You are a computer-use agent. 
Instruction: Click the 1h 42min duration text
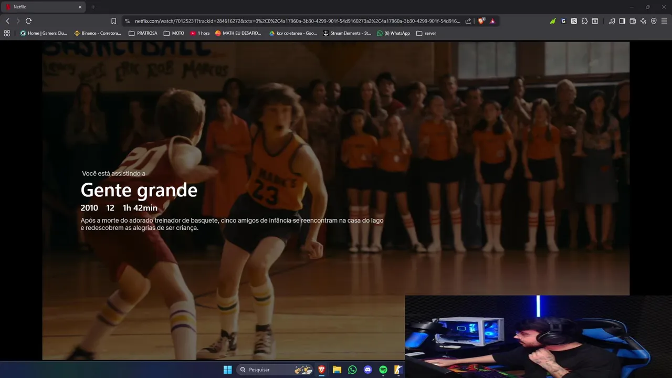click(140, 208)
